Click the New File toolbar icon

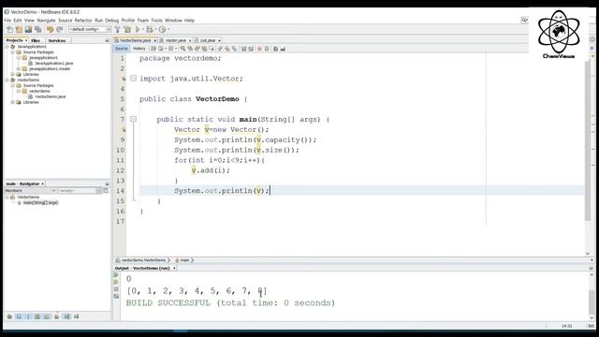(x=10, y=29)
